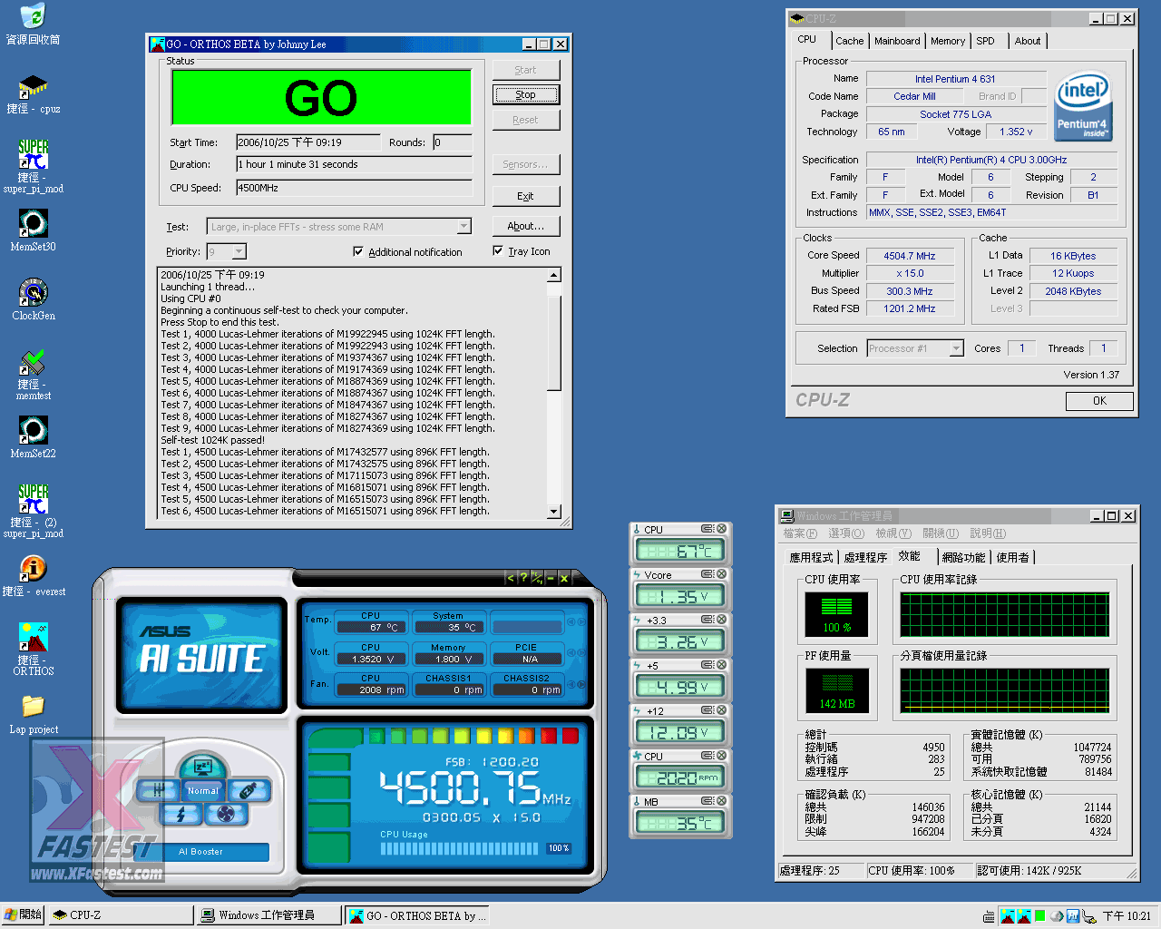The image size is (1161, 929).
Task: Click scroll-down arrow of ORTHOS log
Action: click(x=554, y=512)
